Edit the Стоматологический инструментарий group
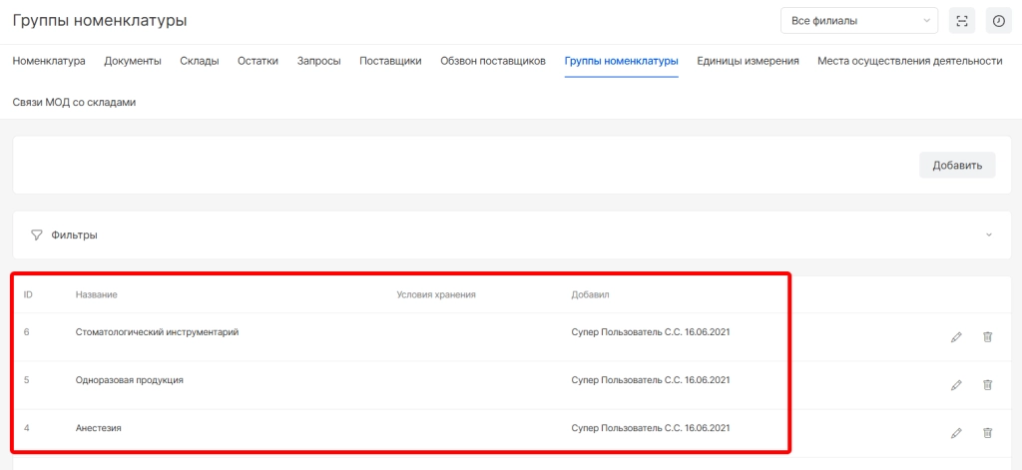 956,337
